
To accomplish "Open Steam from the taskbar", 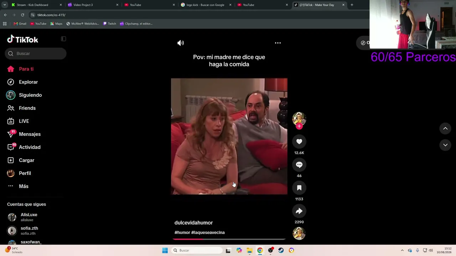I will coord(281,250).
